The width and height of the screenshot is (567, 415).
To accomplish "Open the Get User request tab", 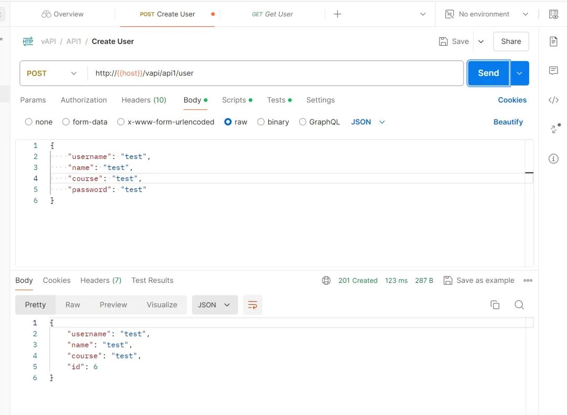I will pos(272,14).
